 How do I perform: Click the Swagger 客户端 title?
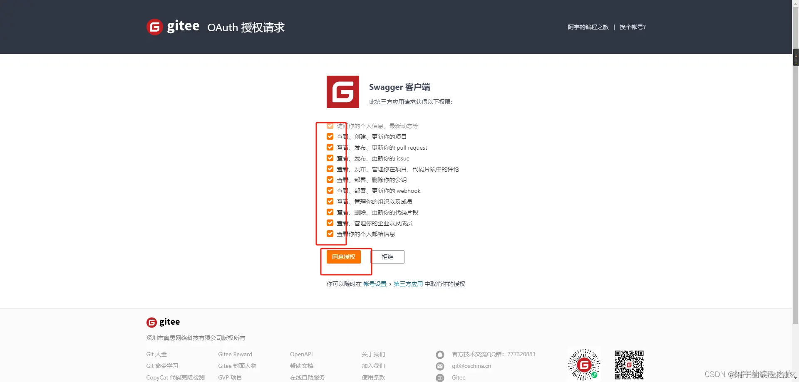399,87
